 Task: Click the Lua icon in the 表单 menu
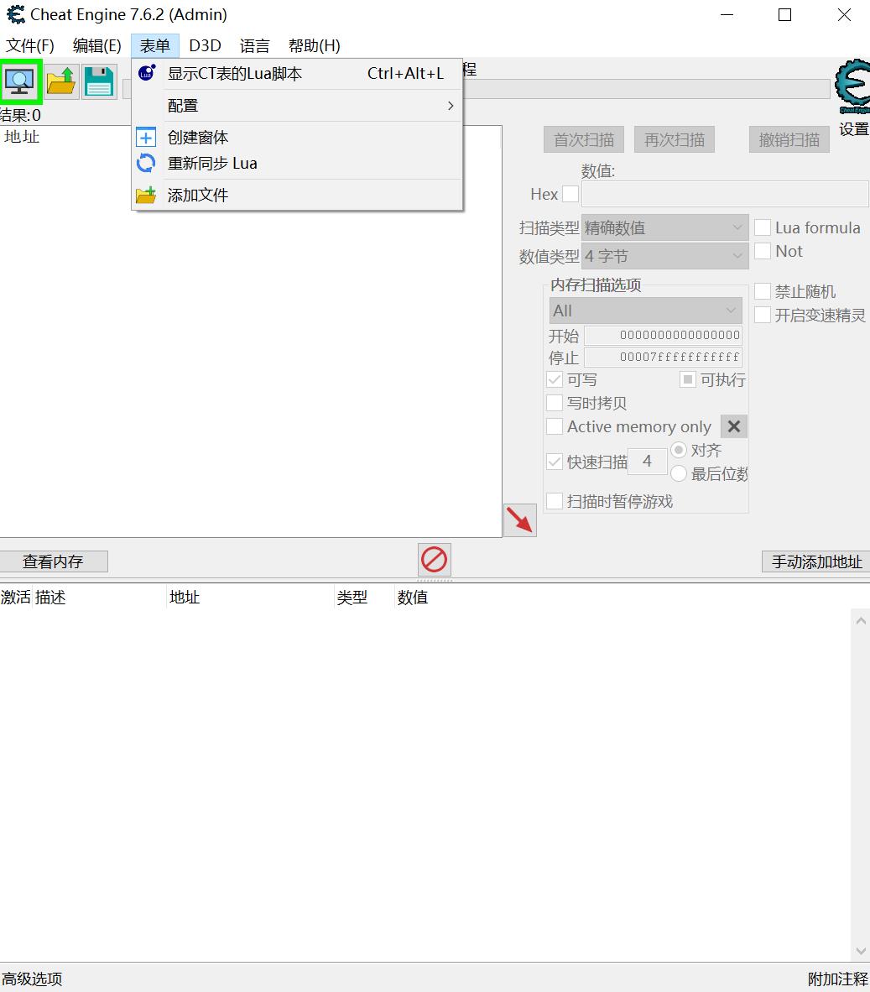147,73
